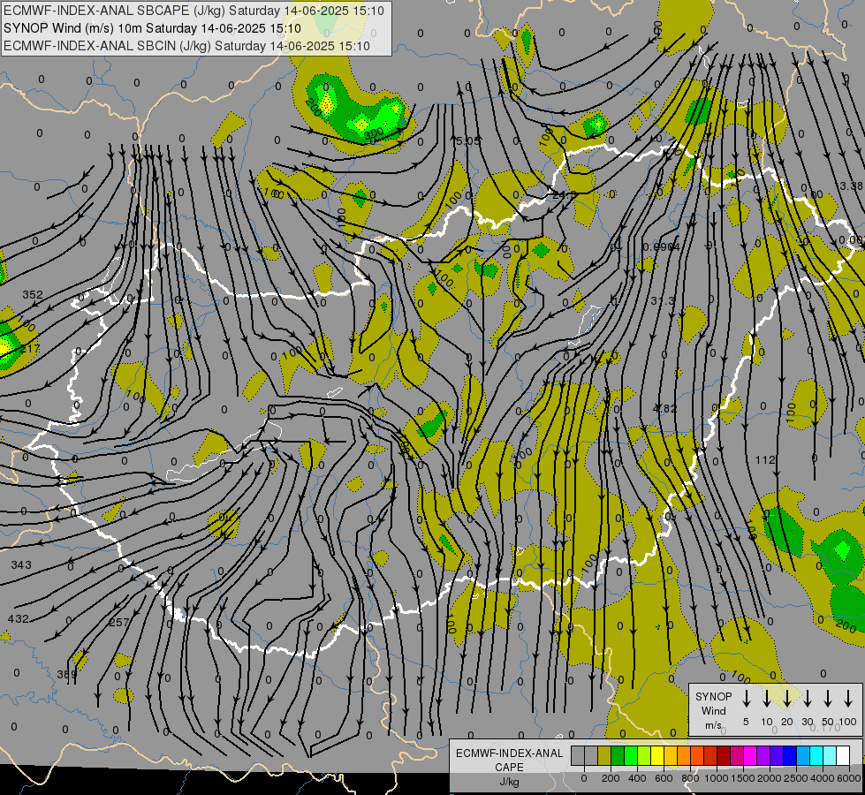Click the map value 217
The height and width of the screenshot is (795, 865).
[30, 349]
